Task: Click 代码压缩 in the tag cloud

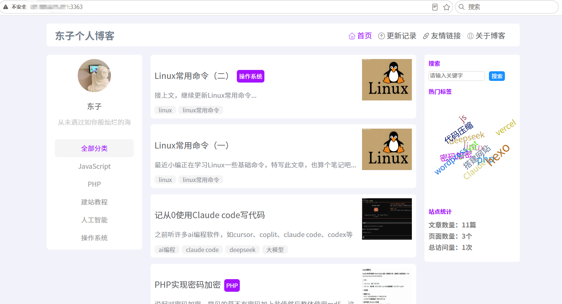Action: click(459, 132)
